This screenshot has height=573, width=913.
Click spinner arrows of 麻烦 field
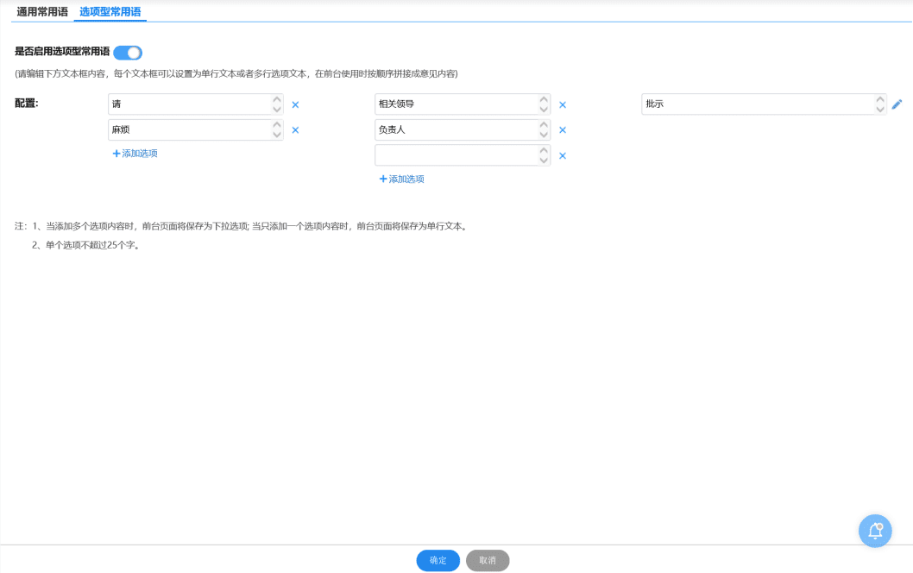(x=277, y=129)
